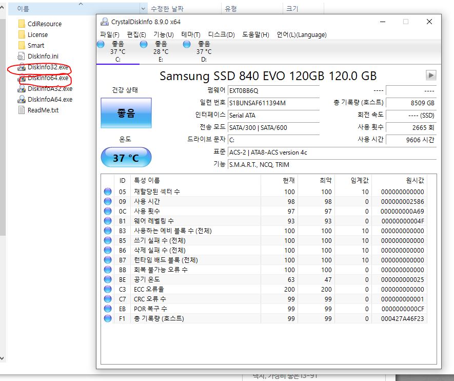Click the status orb for ID B7 row

(108, 260)
